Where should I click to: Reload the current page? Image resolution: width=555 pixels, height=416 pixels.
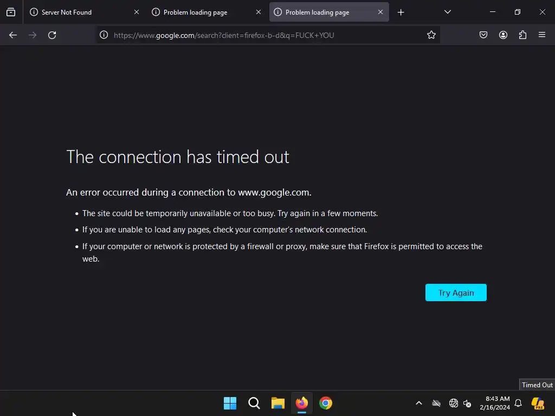pyautogui.click(x=52, y=35)
